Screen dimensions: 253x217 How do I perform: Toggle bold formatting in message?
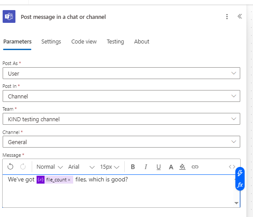coord(133,167)
